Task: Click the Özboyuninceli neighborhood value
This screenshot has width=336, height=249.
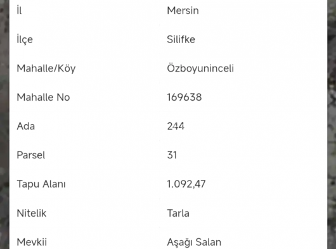Action: tap(200, 68)
